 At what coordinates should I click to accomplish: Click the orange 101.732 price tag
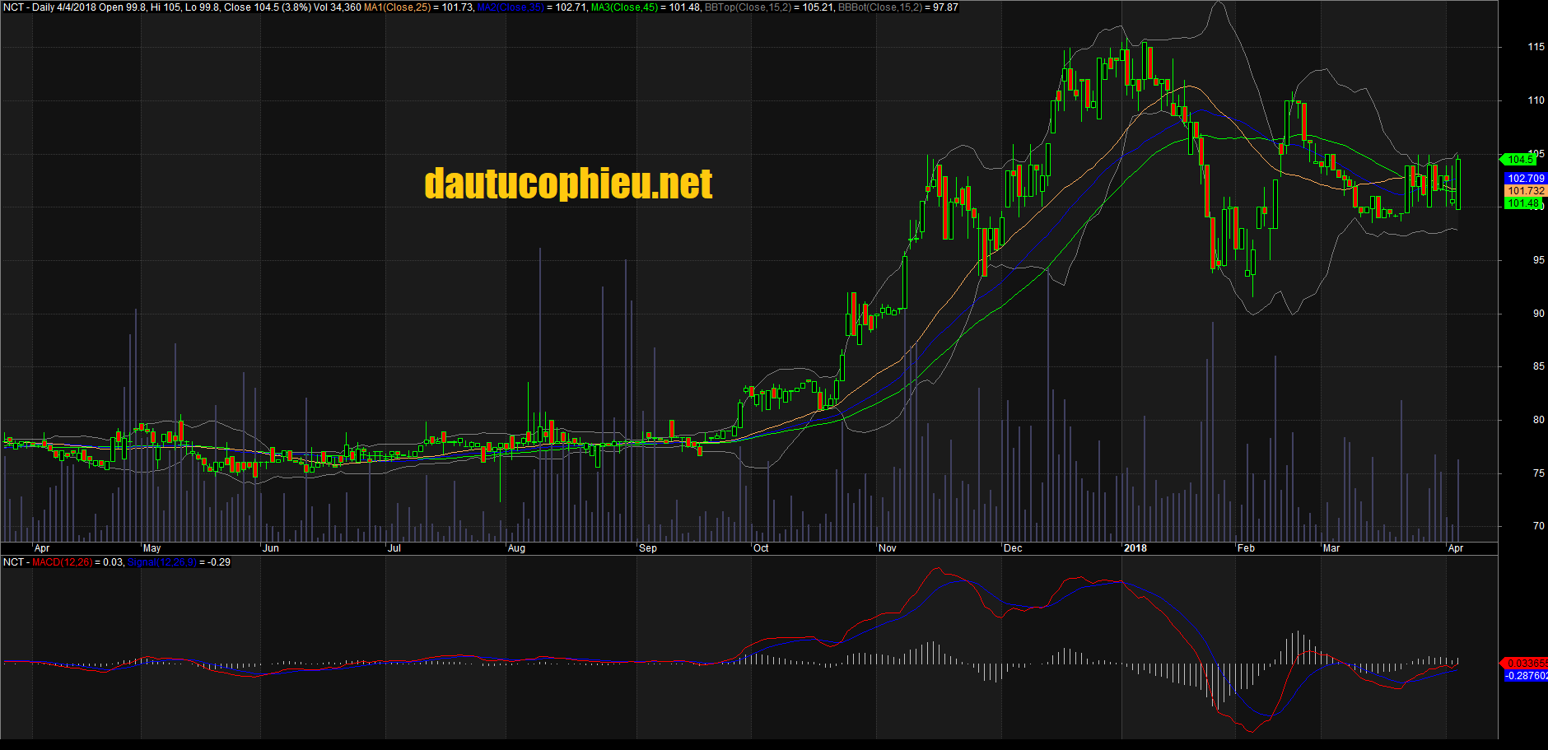point(1526,191)
